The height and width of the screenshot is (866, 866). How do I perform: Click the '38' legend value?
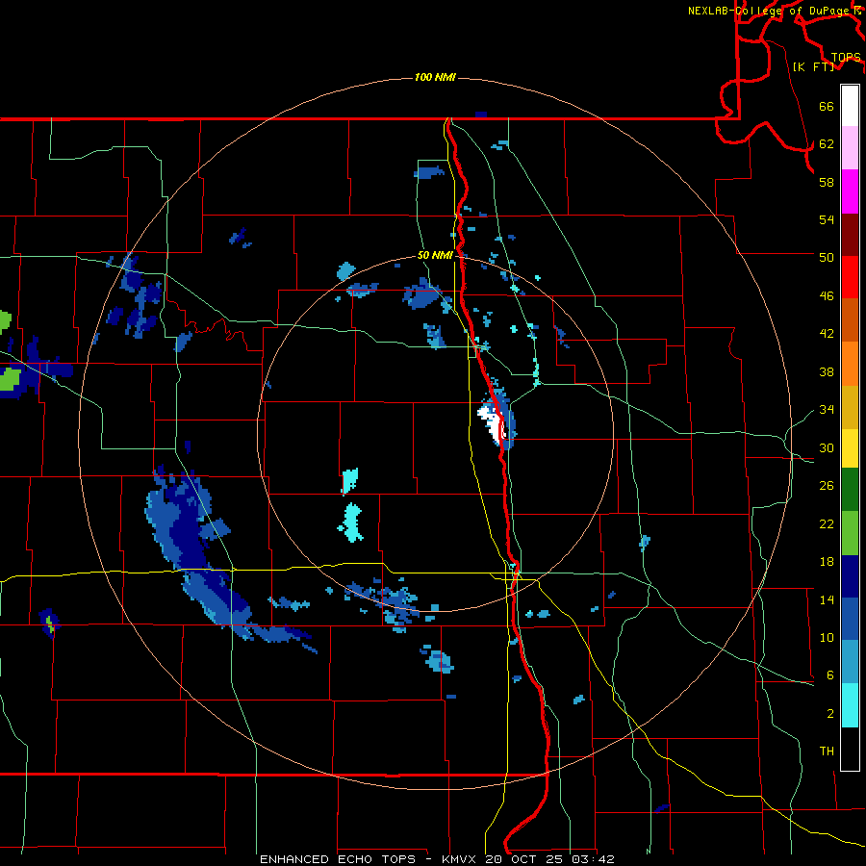pyautogui.click(x=827, y=371)
